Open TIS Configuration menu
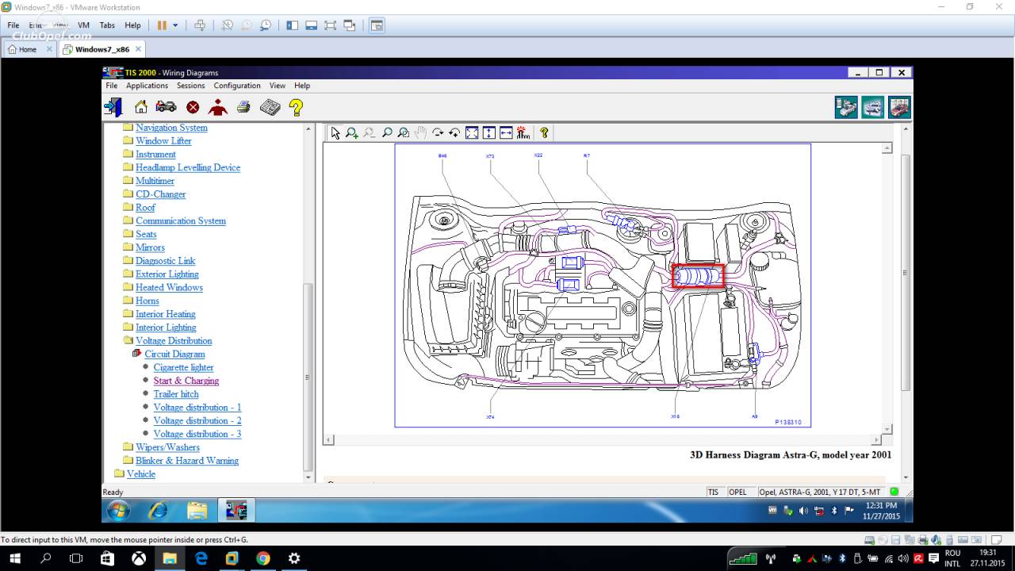The height and width of the screenshot is (571, 1015). 237,86
